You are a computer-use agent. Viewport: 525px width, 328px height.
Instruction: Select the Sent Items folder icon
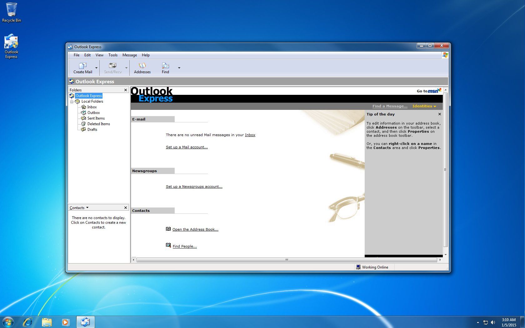click(x=83, y=118)
